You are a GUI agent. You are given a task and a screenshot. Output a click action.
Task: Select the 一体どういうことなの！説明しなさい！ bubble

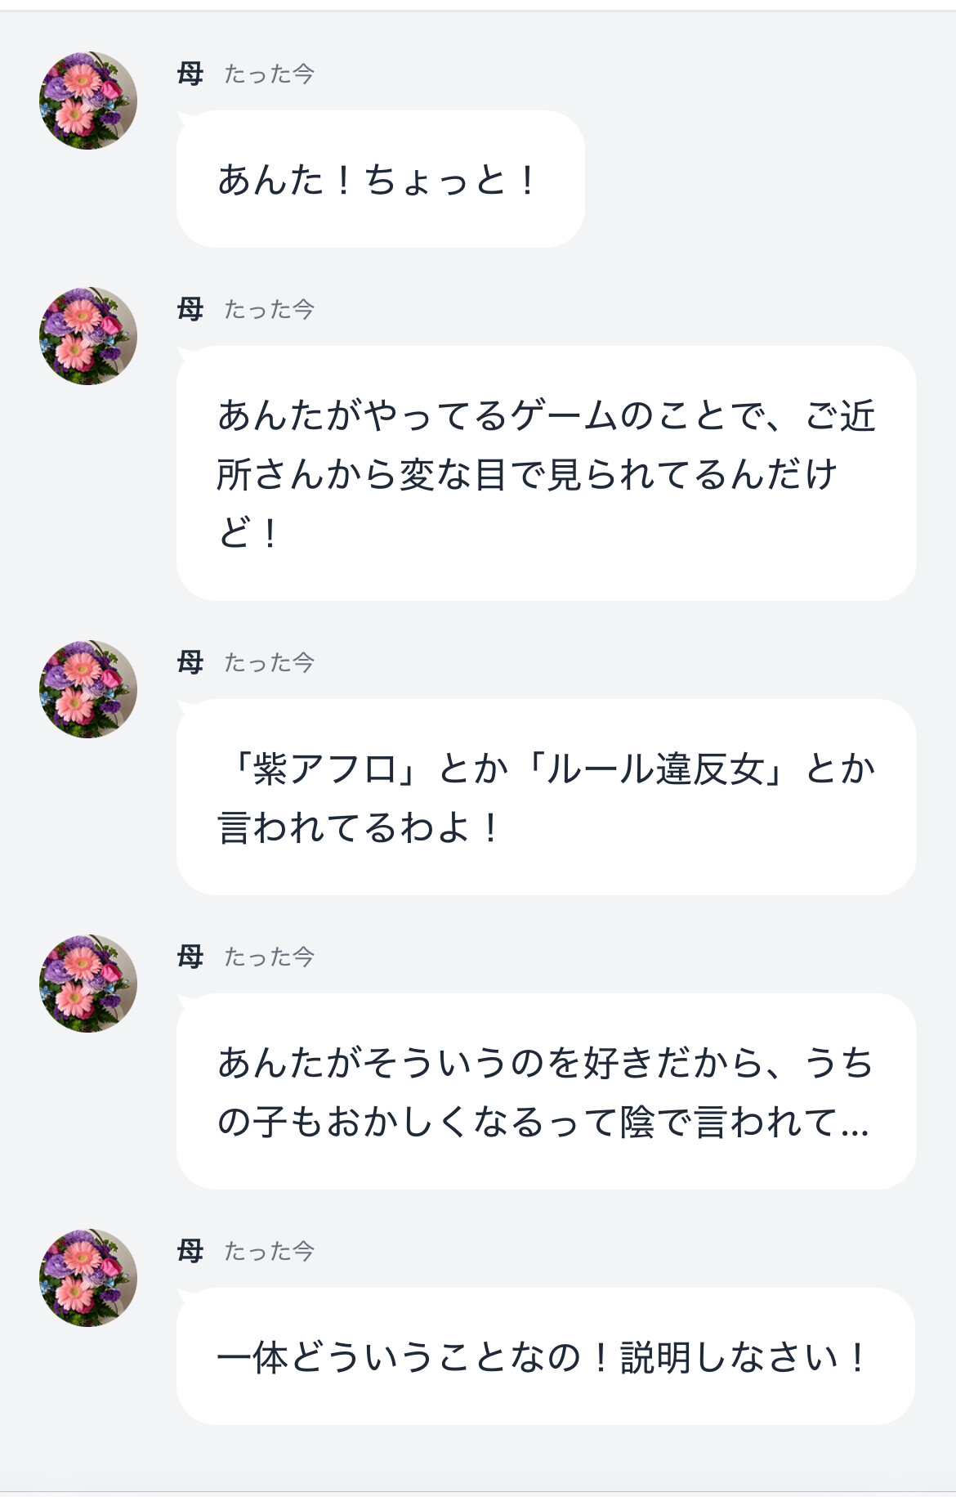546,1357
